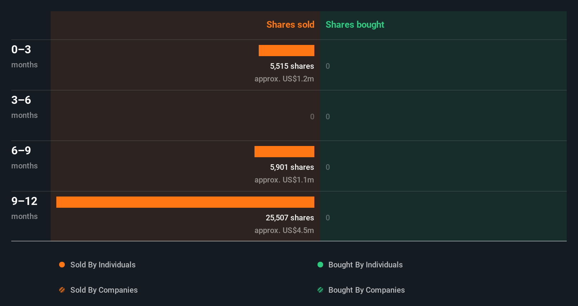The image size is (578, 306).
Task: Click the 'Bought By Individuals' legend label
Action: (365, 265)
